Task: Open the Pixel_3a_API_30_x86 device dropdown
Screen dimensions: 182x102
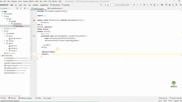Action: point(123,5)
